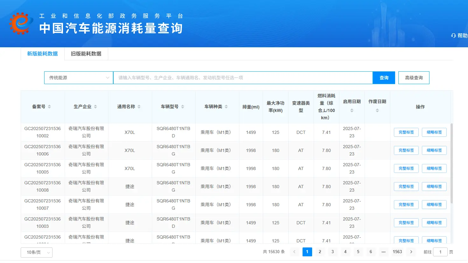Open 完整标签 for record GC20250723153610007
Screen dimensions: 468x263
point(406,205)
